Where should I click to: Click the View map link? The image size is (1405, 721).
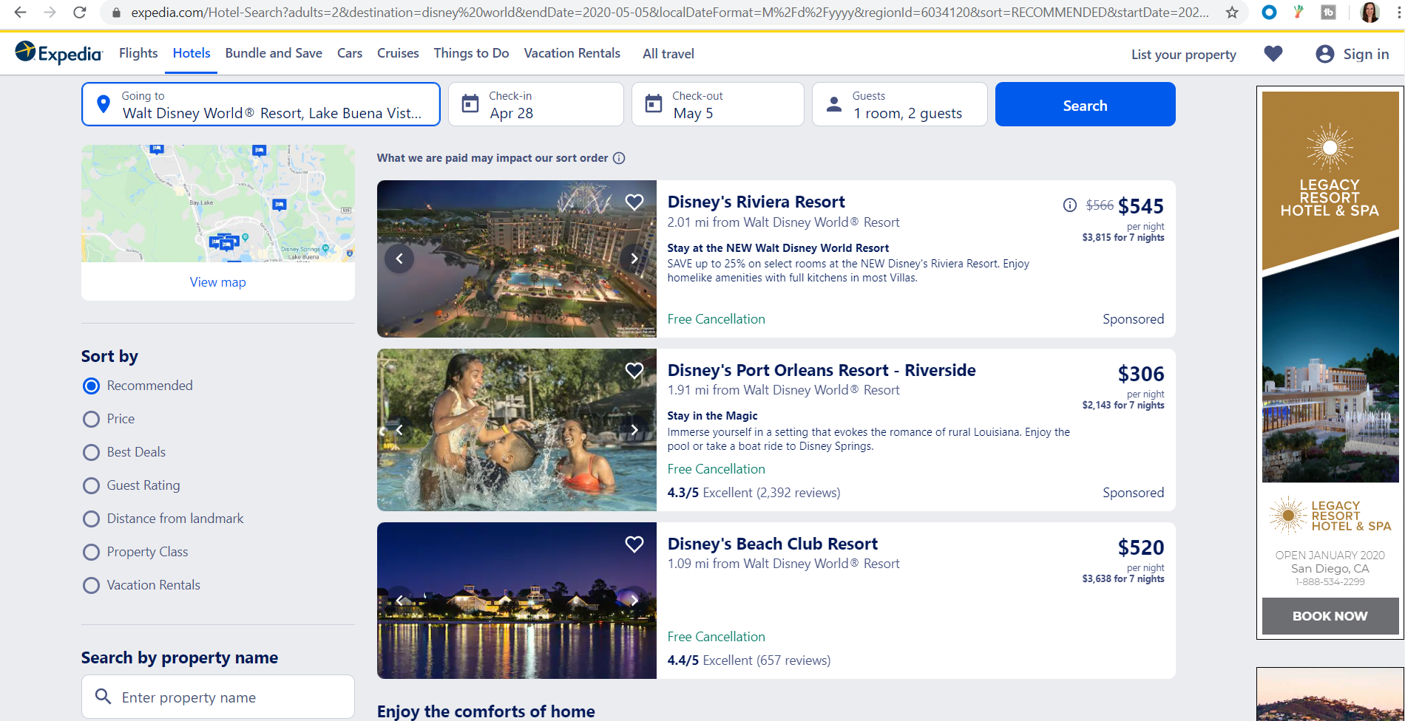click(x=218, y=282)
